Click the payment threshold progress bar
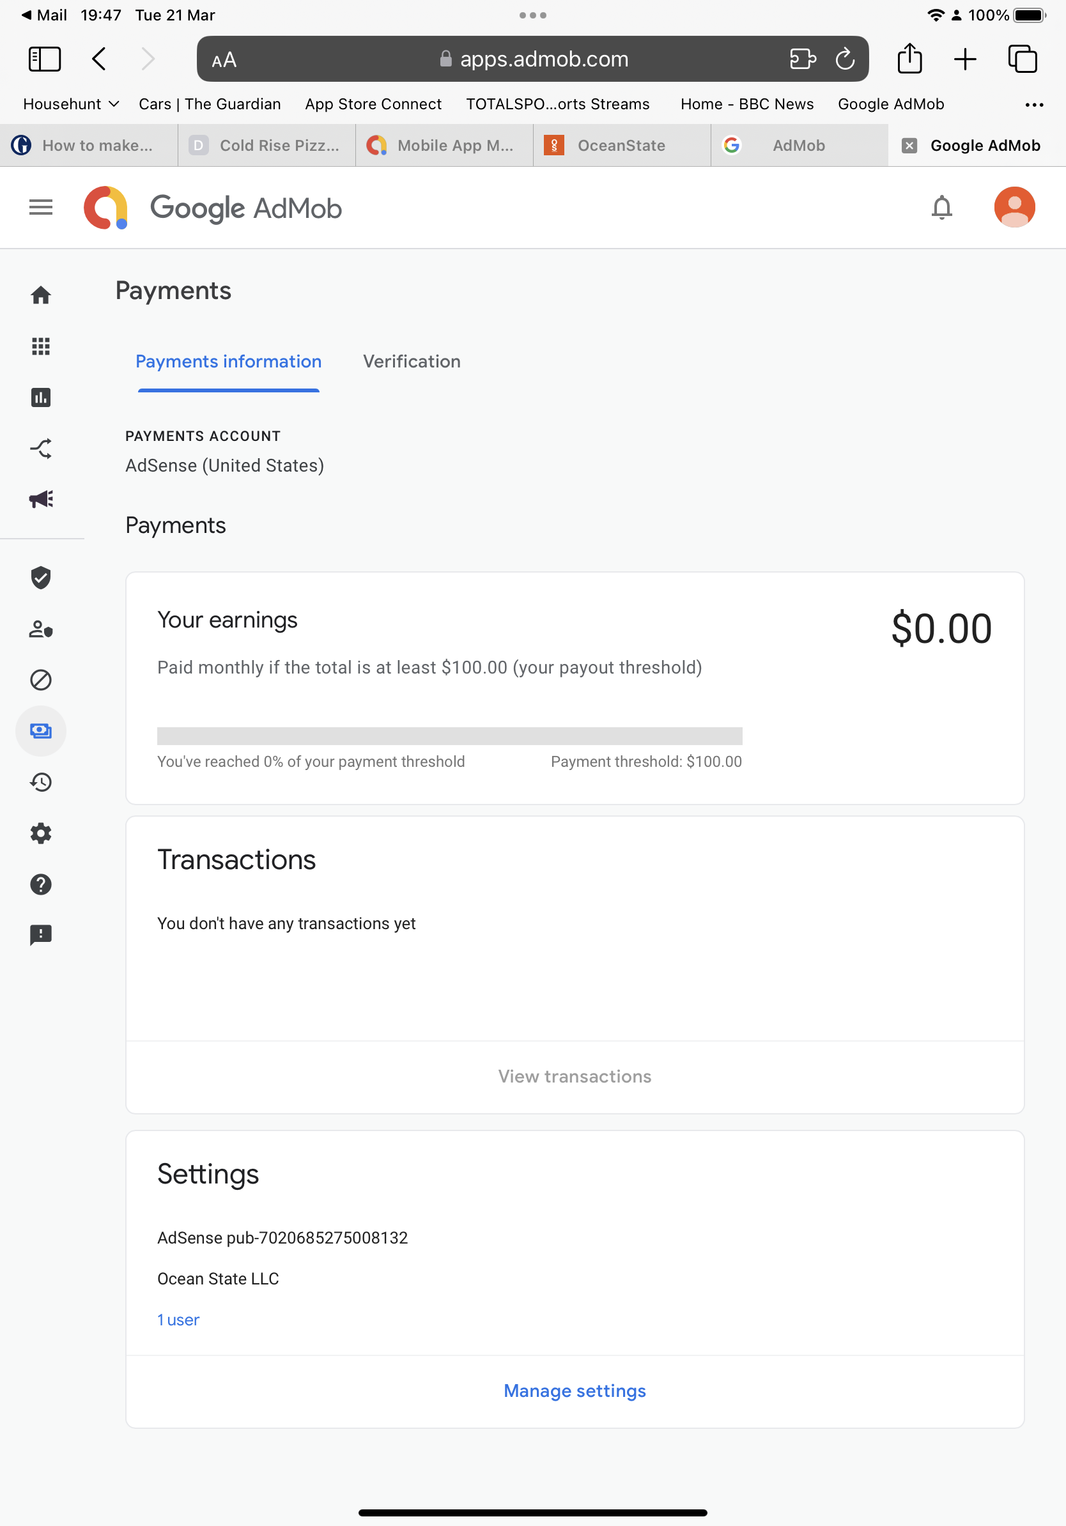This screenshot has width=1066, height=1526. pos(449,736)
